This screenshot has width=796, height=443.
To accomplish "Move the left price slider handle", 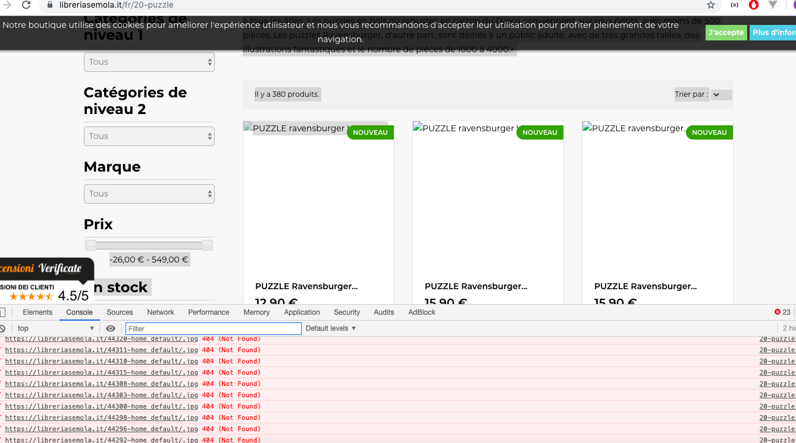I will pyautogui.click(x=90, y=245).
